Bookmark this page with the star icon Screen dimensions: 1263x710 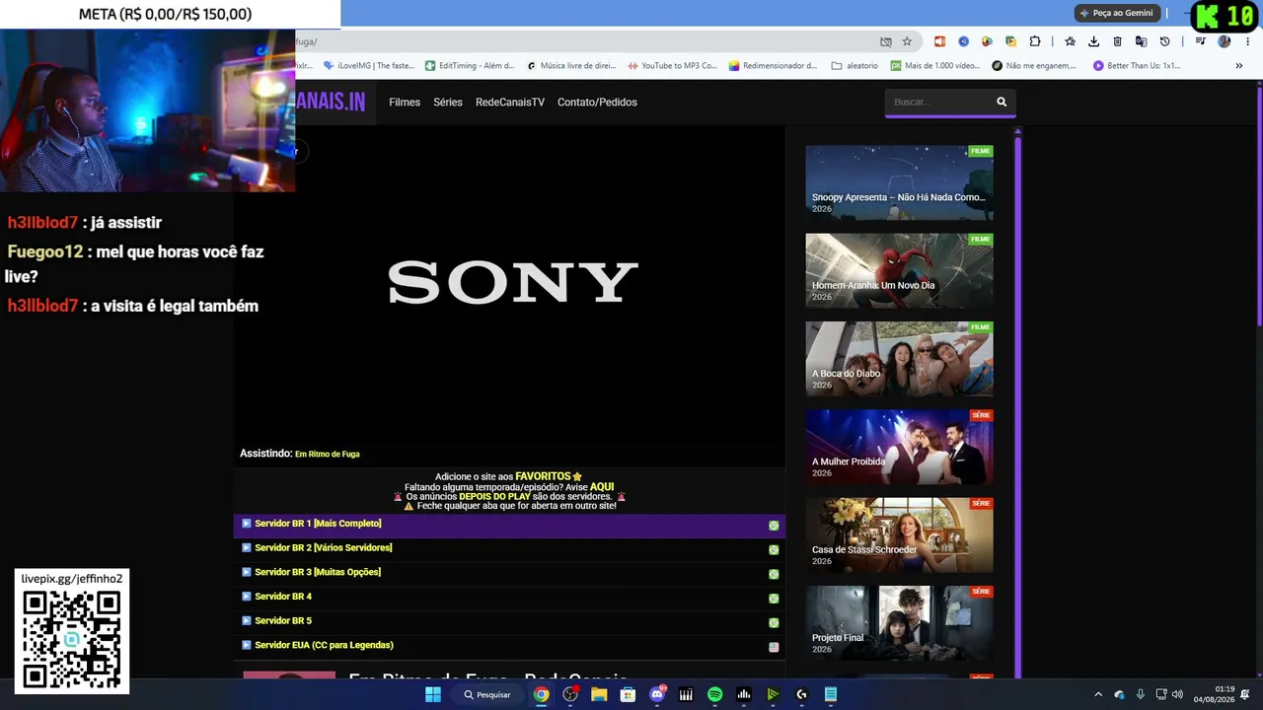coord(907,41)
